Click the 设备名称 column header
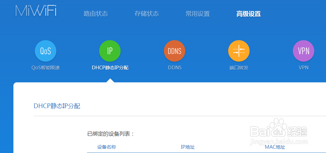This screenshot has height=153, width=326. [x=107, y=147]
